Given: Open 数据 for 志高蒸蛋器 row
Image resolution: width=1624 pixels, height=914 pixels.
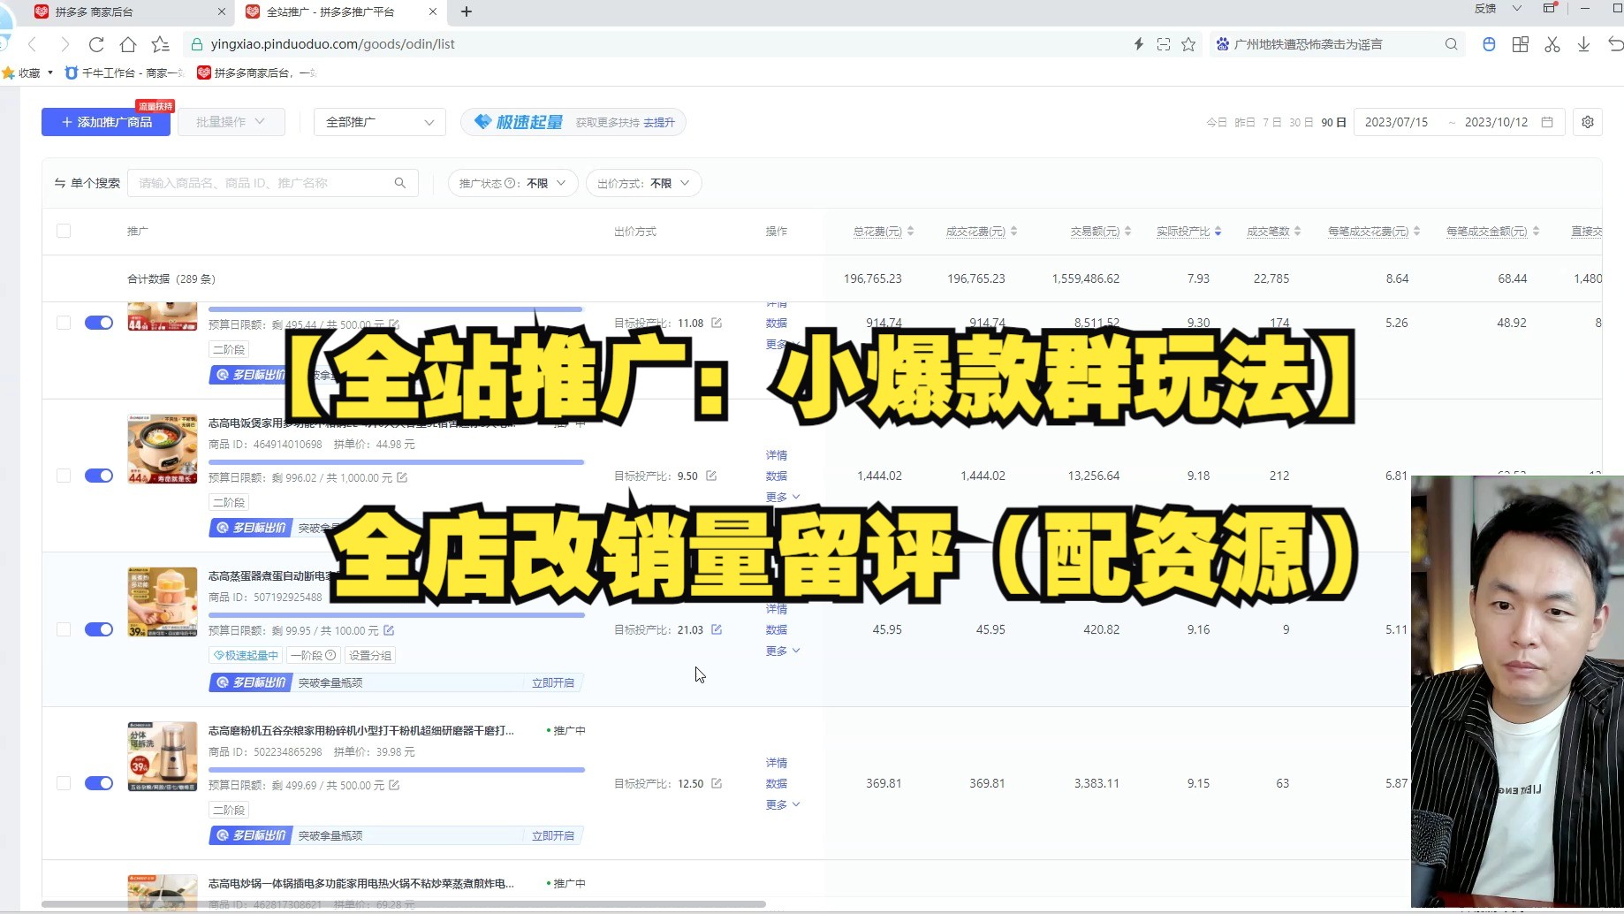Looking at the screenshot, I should pyautogui.click(x=777, y=629).
